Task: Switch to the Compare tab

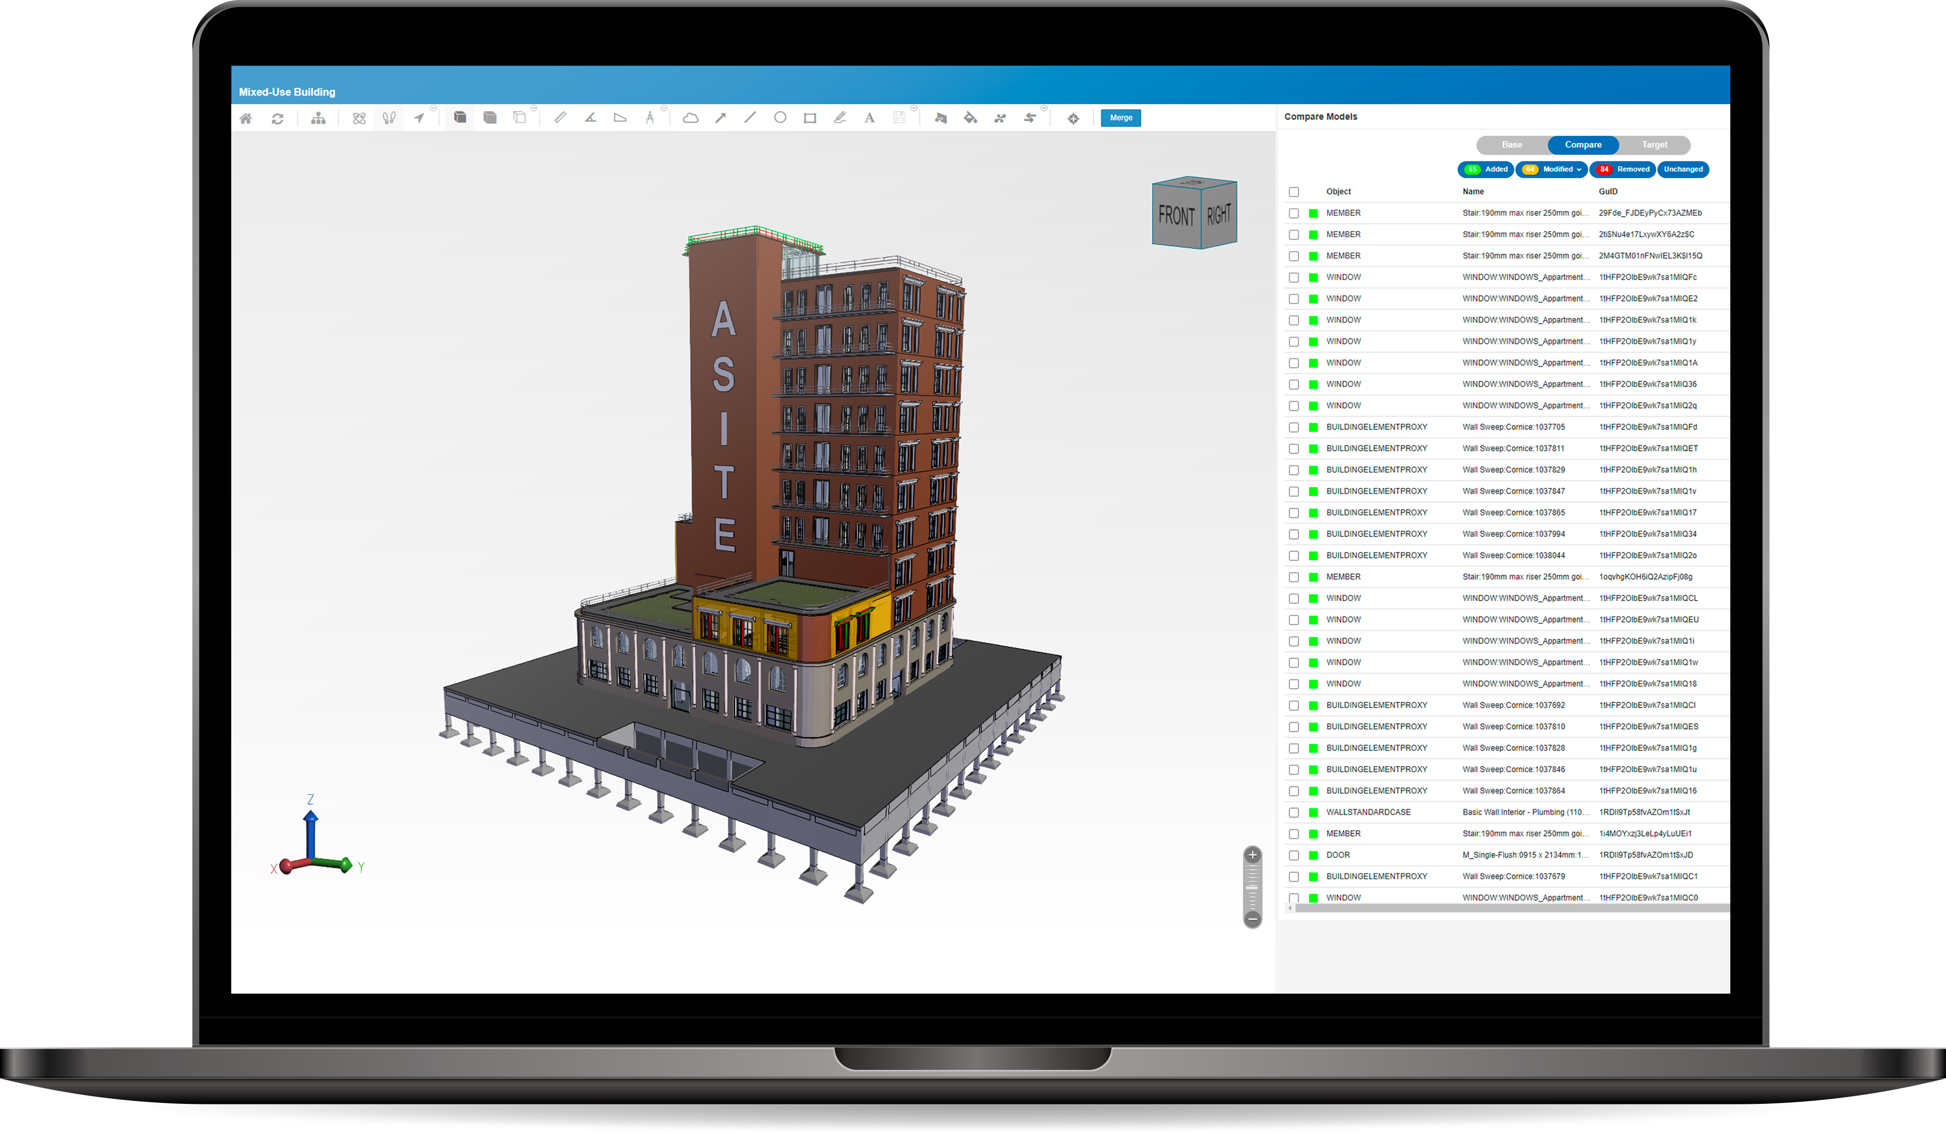Action: click(x=1583, y=145)
